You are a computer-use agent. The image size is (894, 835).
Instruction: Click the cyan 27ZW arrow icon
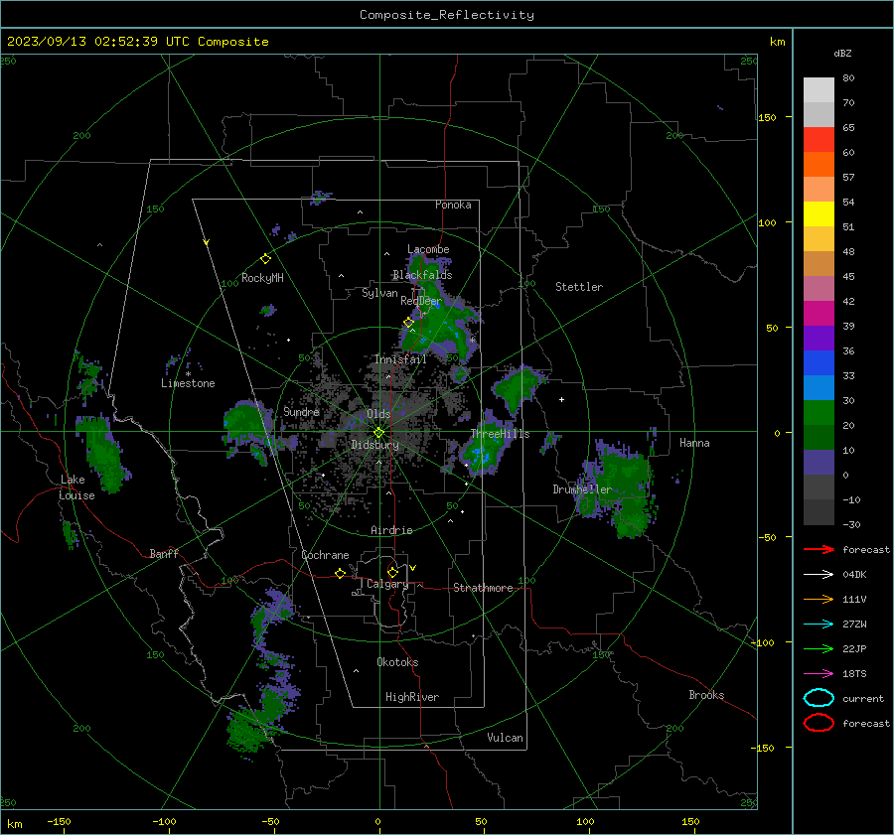819,625
